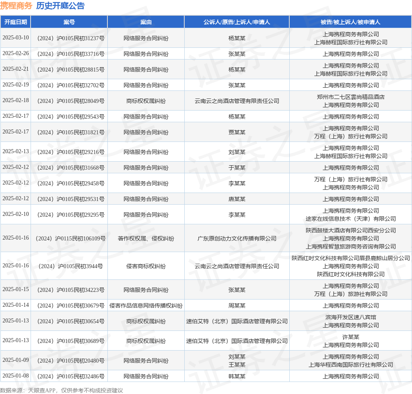The height and width of the screenshot is (394, 412).
Task: Select defendant 上海华程西南国际旅行社有限公司
Action: click(x=350, y=365)
